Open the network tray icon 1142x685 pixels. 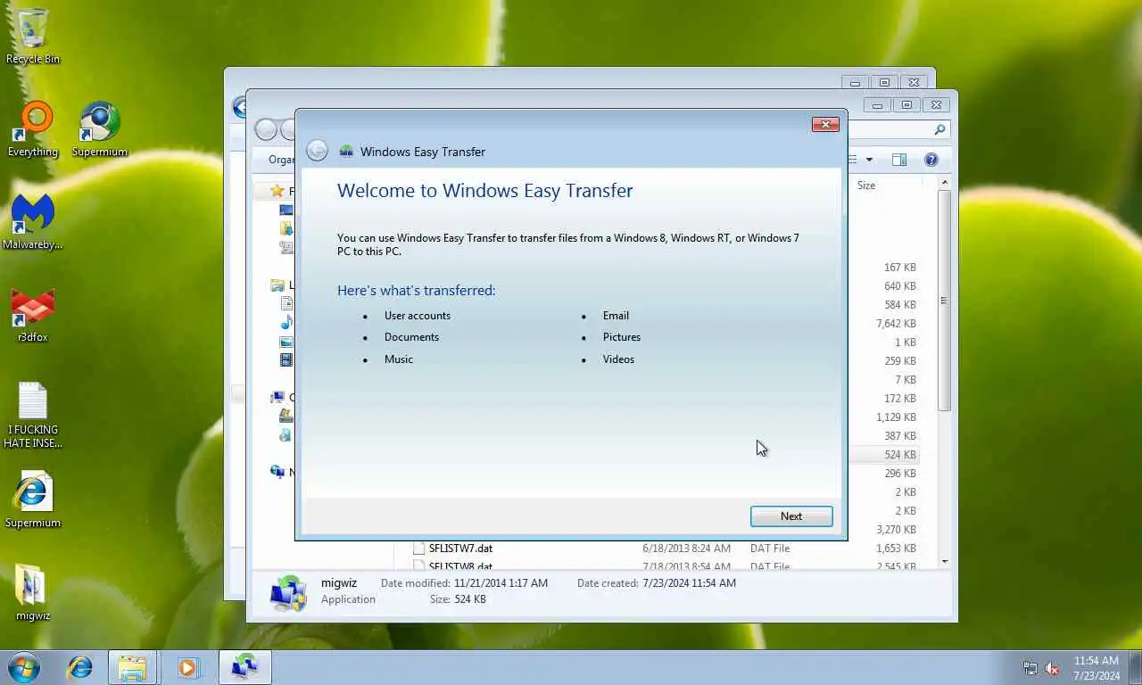[1030, 668]
